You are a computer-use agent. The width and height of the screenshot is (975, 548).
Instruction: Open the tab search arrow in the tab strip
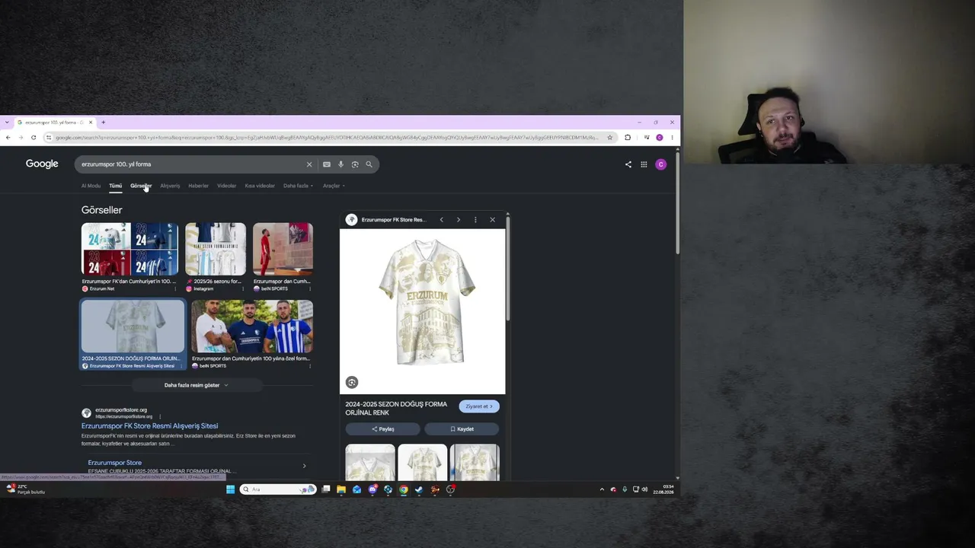tap(7, 123)
